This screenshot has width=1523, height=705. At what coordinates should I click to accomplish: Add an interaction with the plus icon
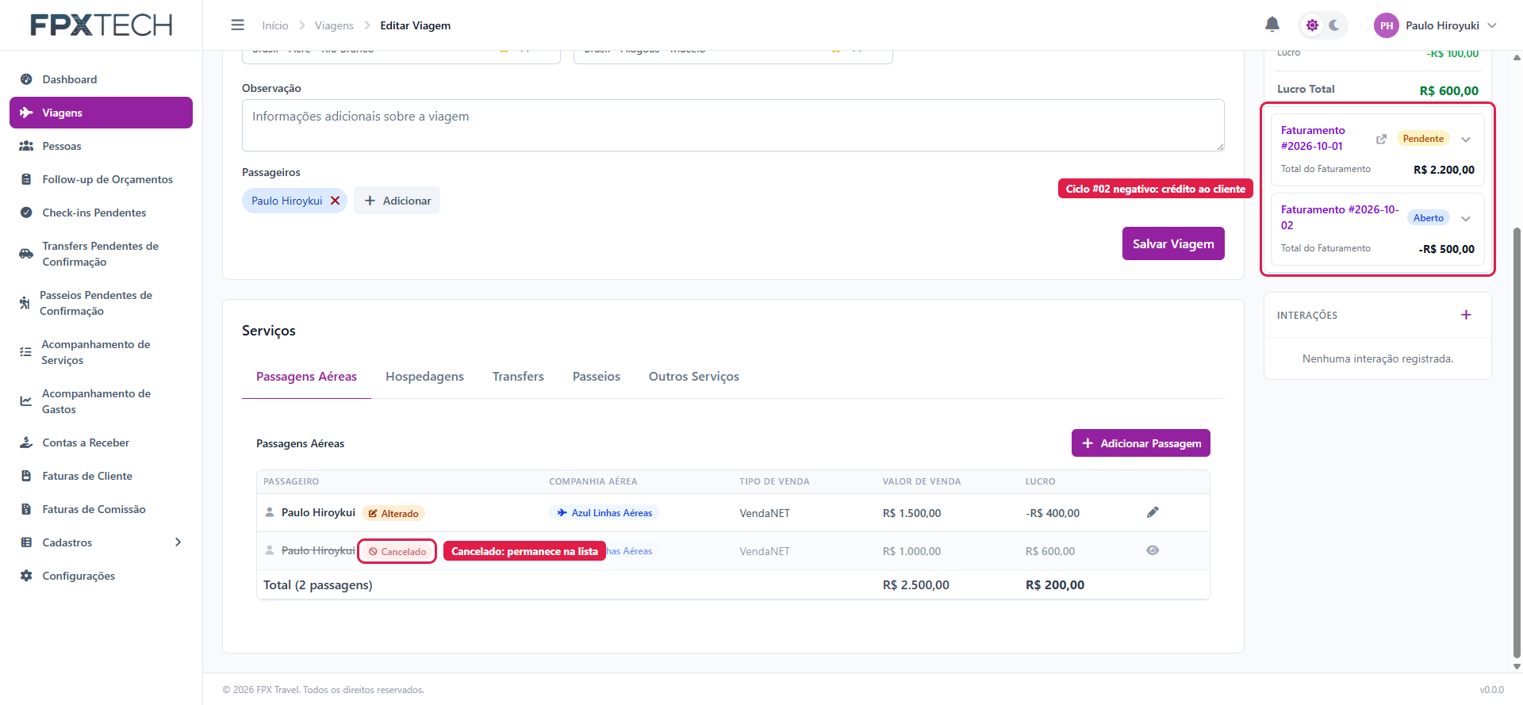click(x=1466, y=315)
